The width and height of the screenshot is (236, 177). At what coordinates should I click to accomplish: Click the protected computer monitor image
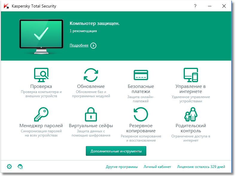(x=41, y=35)
